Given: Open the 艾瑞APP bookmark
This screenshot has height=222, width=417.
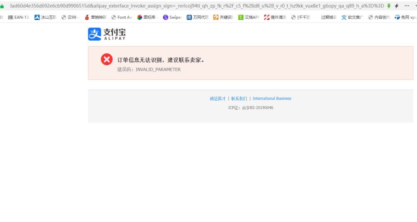Looking at the screenshot, I should point(249,17).
